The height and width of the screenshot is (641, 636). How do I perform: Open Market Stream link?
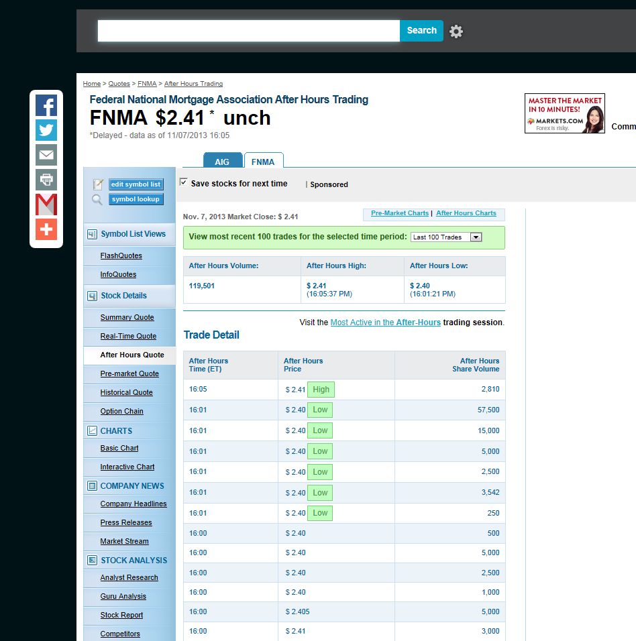coord(124,542)
